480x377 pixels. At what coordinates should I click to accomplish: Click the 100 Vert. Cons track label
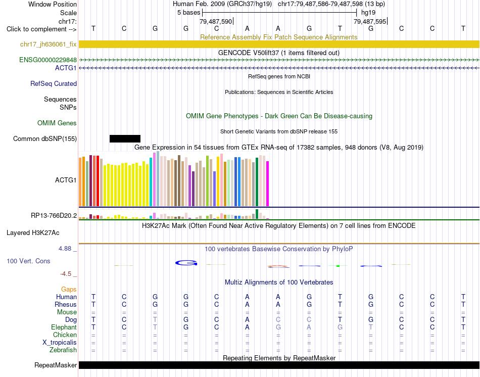pyautogui.click(x=28, y=261)
